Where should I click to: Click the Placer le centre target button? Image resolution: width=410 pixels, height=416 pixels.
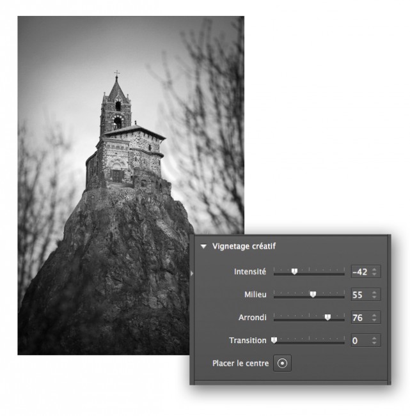pyautogui.click(x=282, y=363)
